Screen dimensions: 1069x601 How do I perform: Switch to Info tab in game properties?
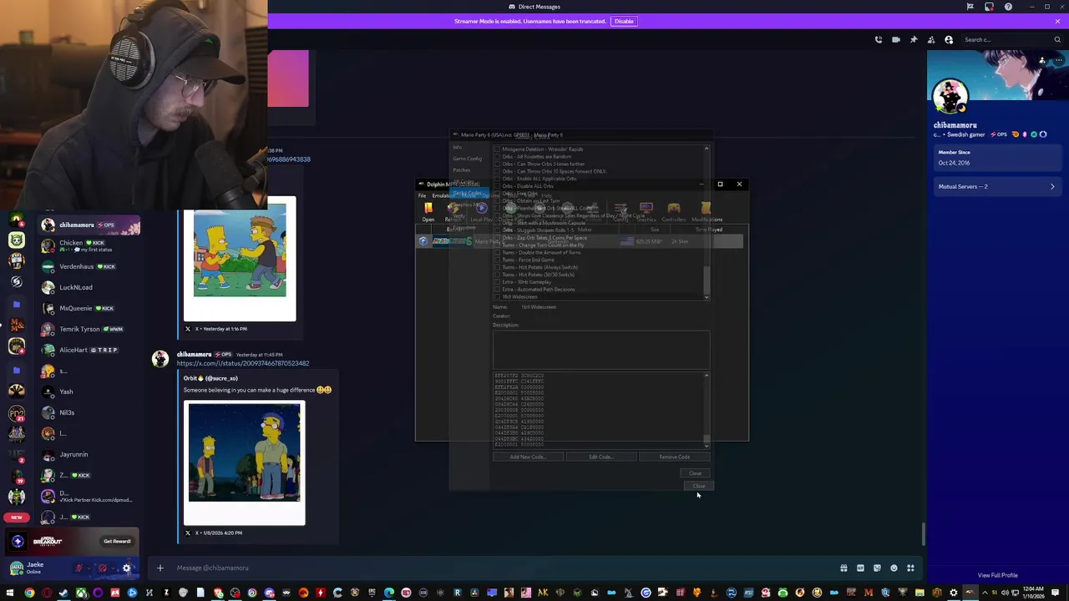coord(457,147)
